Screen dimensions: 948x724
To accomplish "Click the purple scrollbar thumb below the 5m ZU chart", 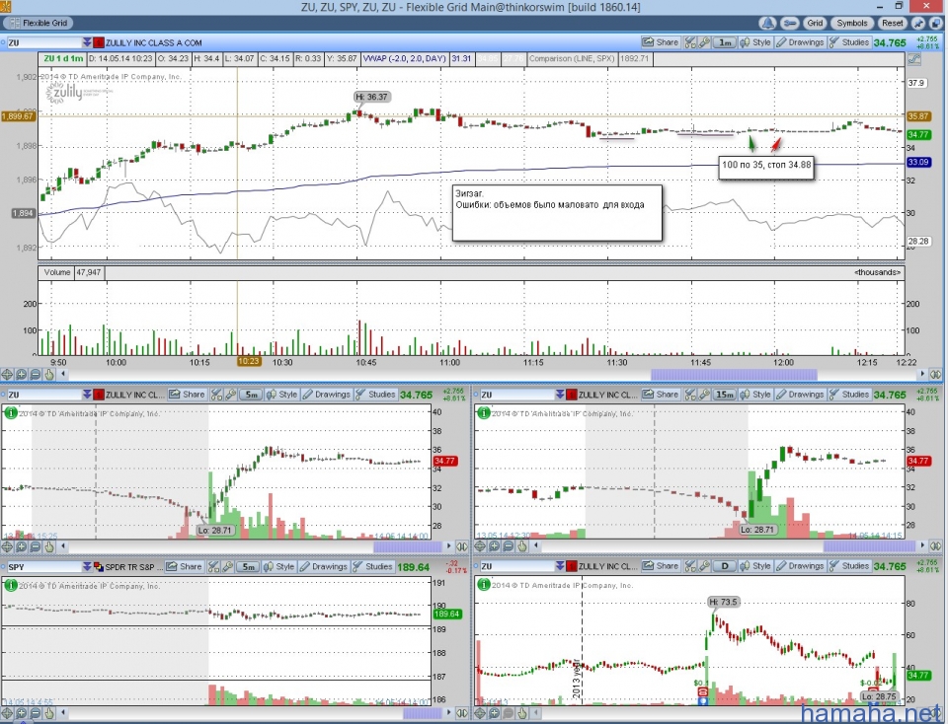I will 408,546.
